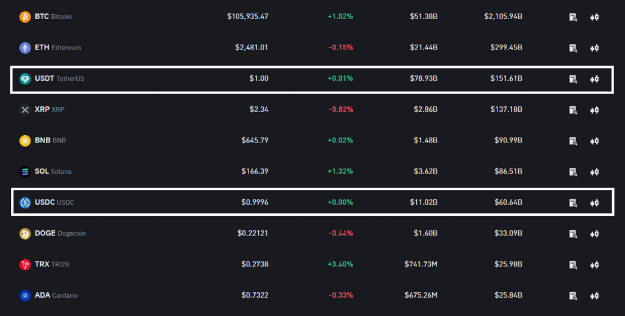Click the Solana price $166.39

(x=255, y=172)
